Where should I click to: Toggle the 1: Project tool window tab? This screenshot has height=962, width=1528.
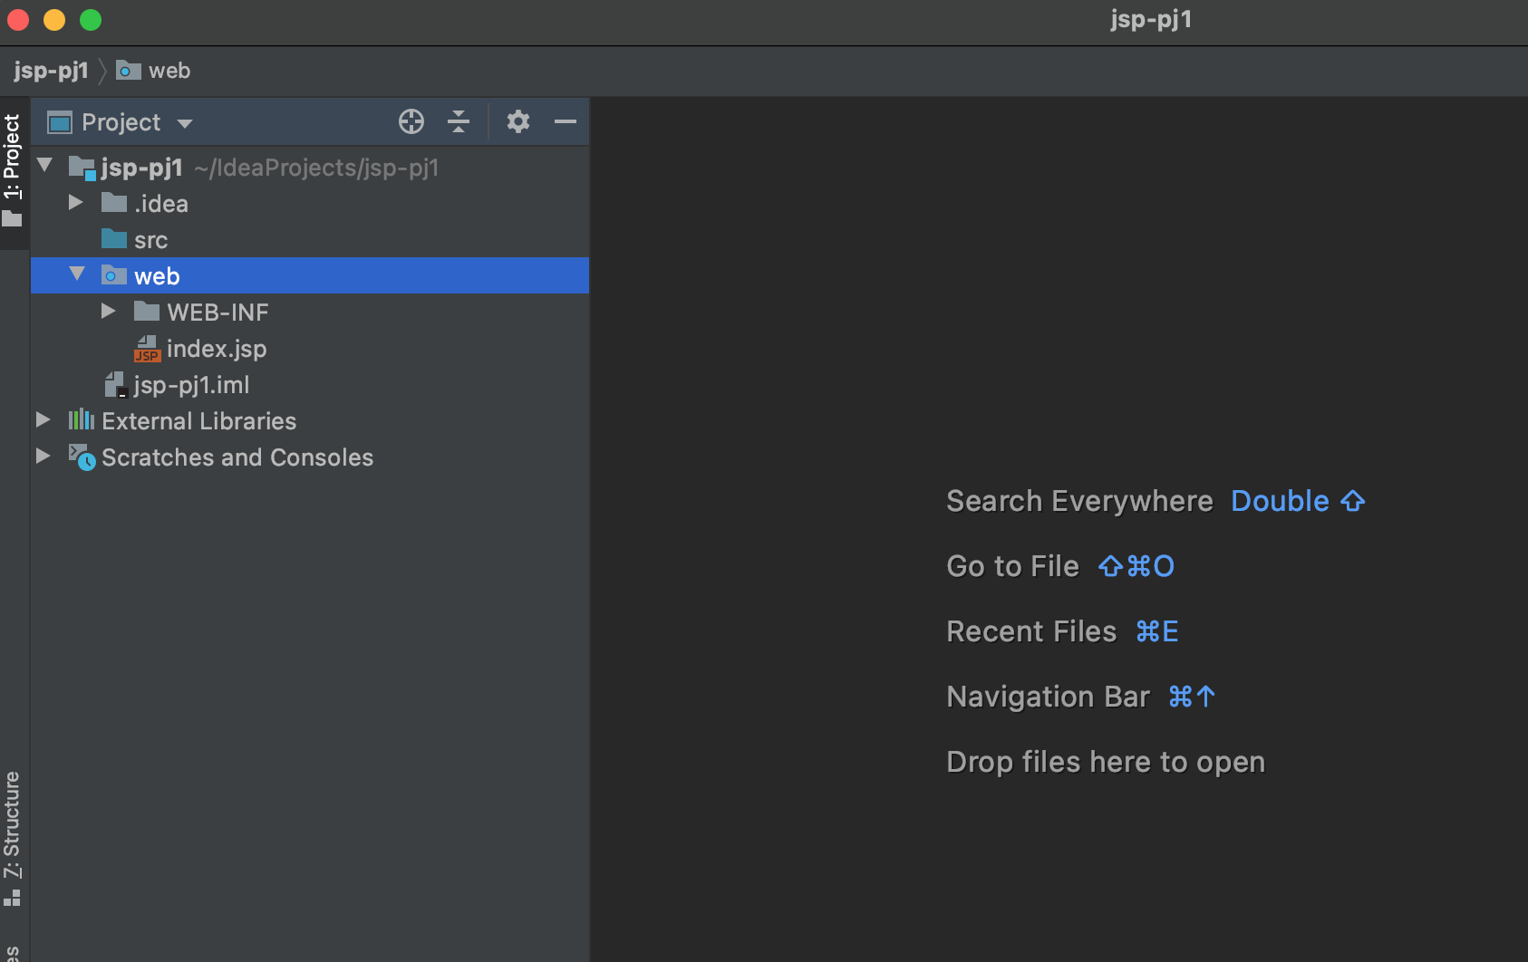(x=13, y=172)
